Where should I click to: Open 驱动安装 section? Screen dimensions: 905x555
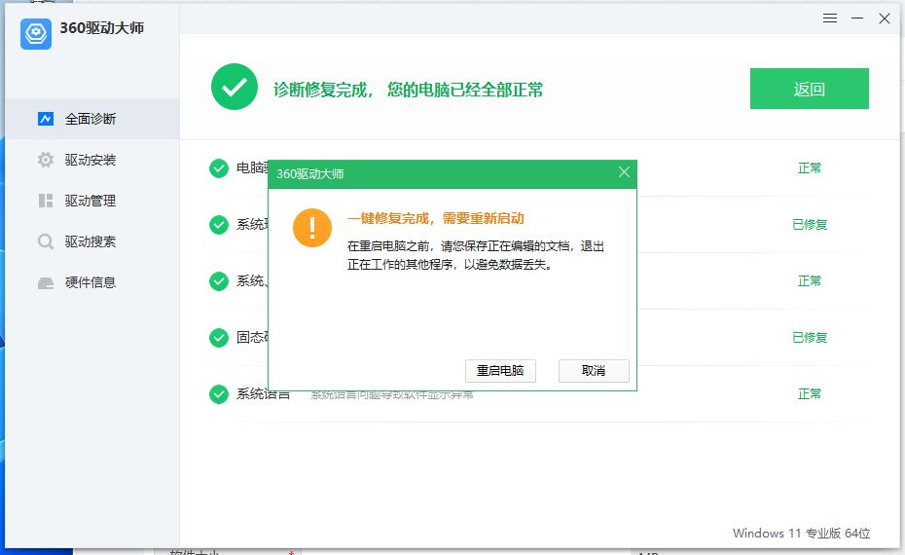pyautogui.click(x=92, y=160)
